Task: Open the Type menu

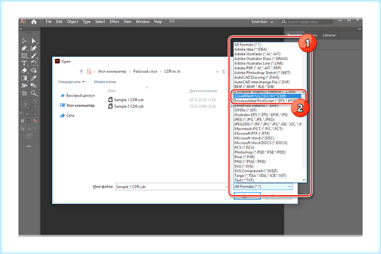Action: 86,22
